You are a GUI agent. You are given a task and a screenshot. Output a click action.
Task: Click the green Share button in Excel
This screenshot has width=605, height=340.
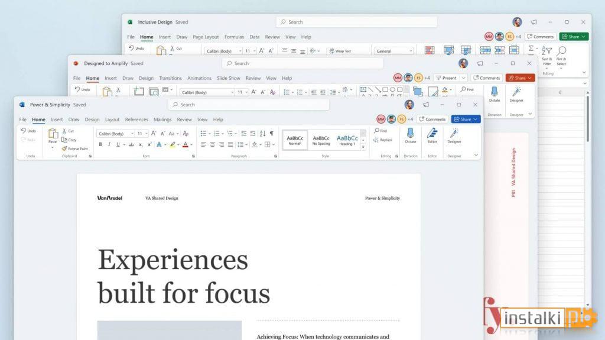point(574,37)
